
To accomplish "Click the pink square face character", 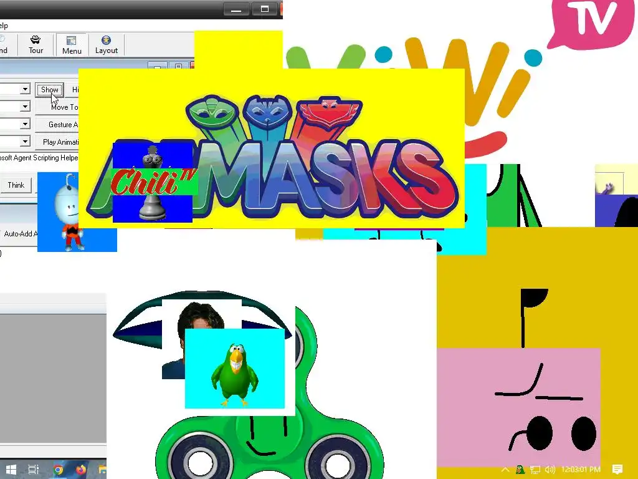I will coord(518,407).
